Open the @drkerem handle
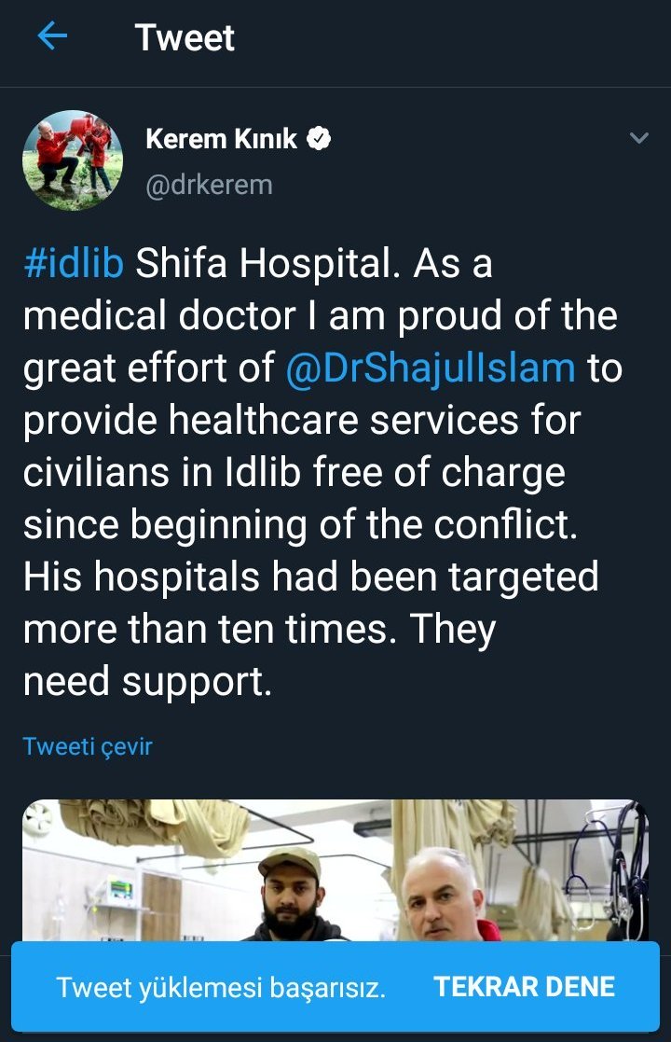 pyautogui.click(x=209, y=185)
